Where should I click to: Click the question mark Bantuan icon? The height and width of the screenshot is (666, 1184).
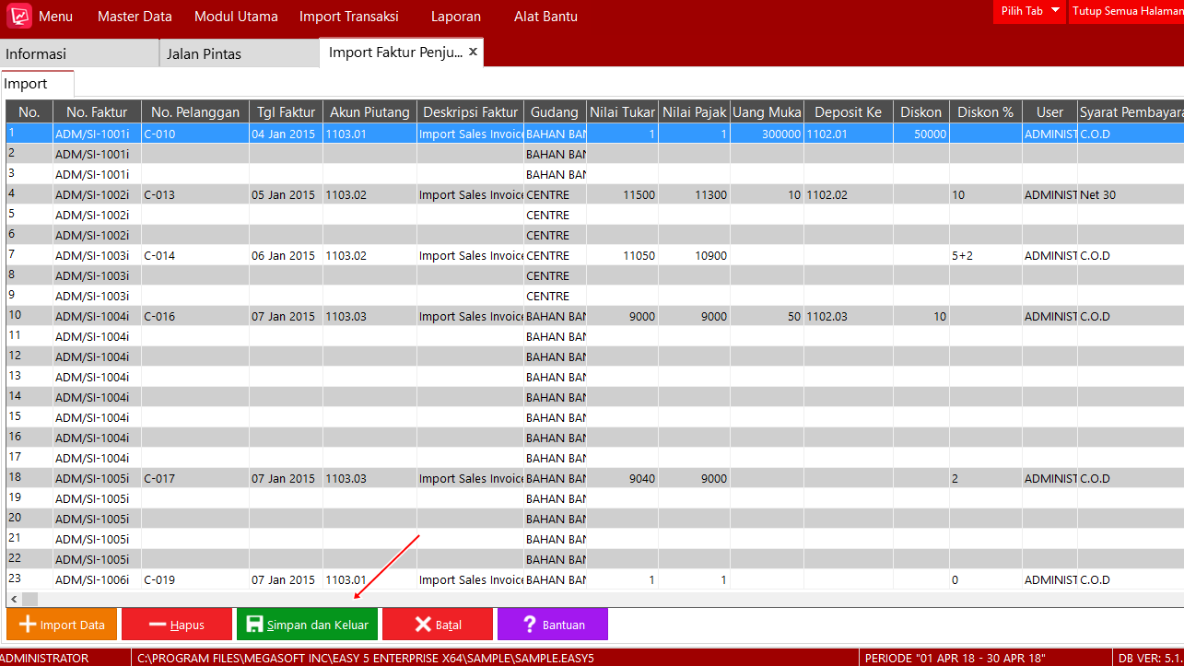[530, 625]
